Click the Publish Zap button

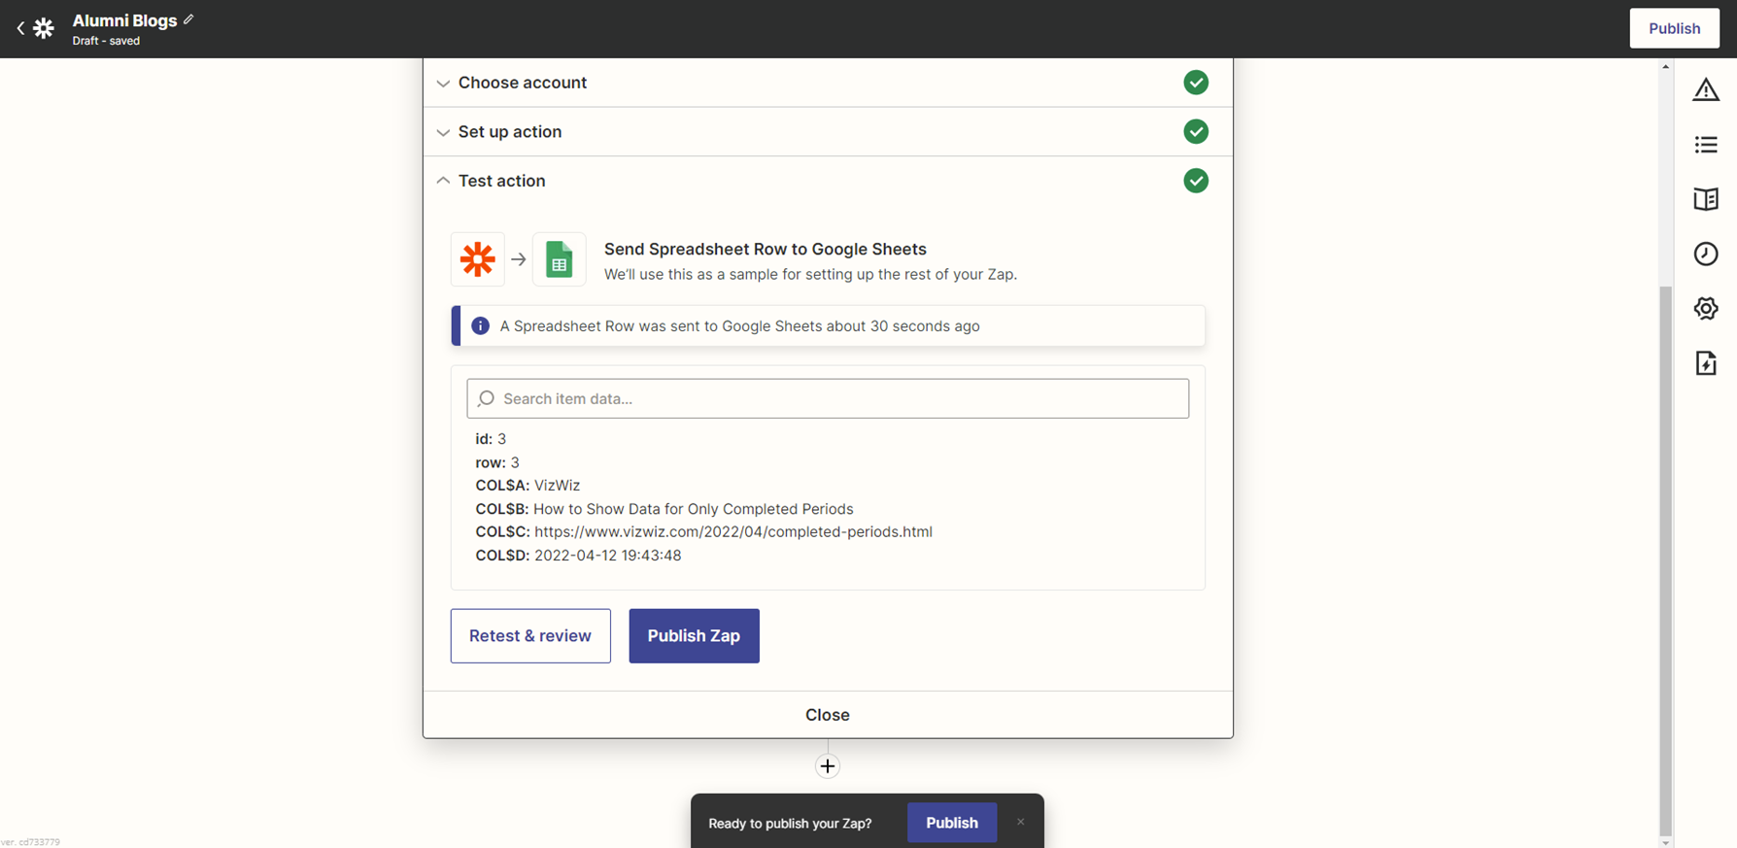(x=694, y=636)
